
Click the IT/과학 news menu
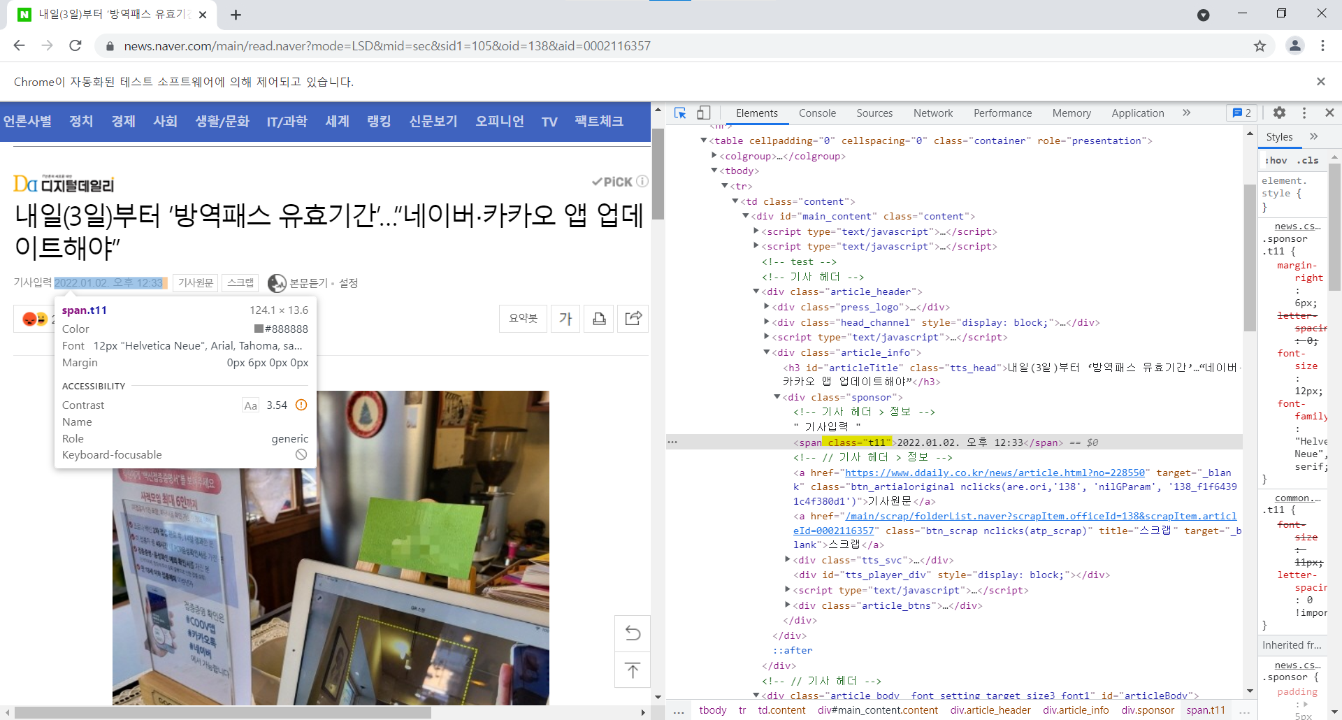[287, 122]
